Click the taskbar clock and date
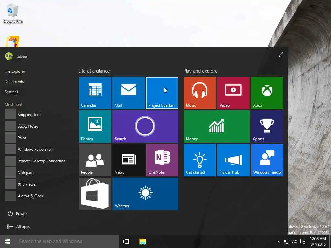 [318, 242]
